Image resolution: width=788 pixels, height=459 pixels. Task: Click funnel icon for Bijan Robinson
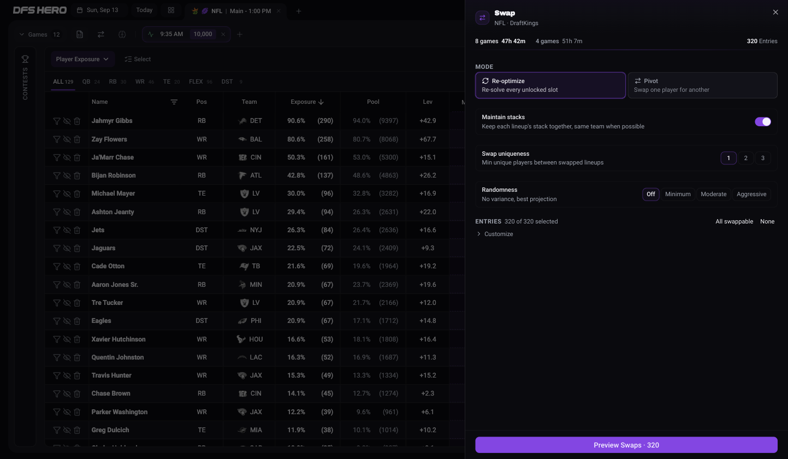tap(57, 175)
